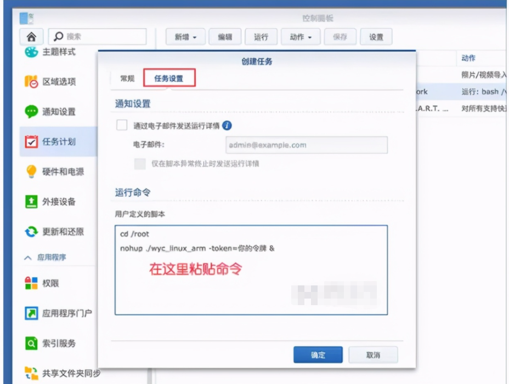Click the home icon above the sidebar
Screen dimensions: 509x384
pos(31,37)
